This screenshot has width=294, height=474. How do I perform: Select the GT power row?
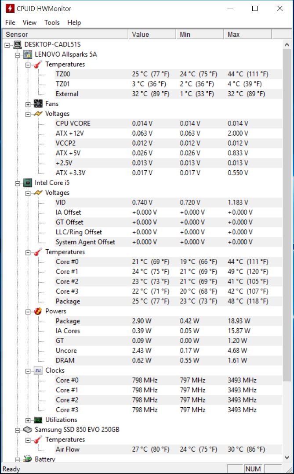pyautogui.click(x=168, y=341)
